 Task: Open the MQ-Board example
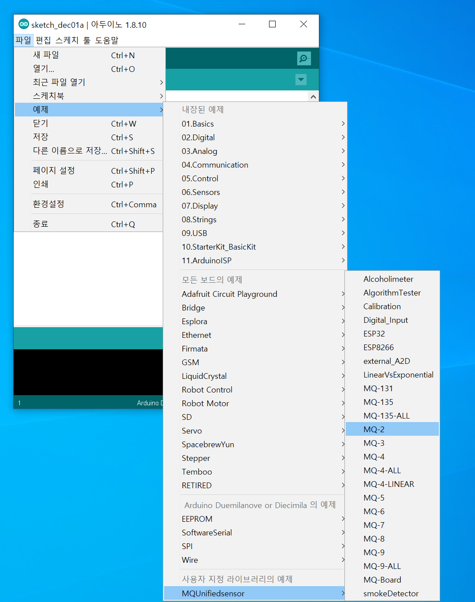pos(392,580)
